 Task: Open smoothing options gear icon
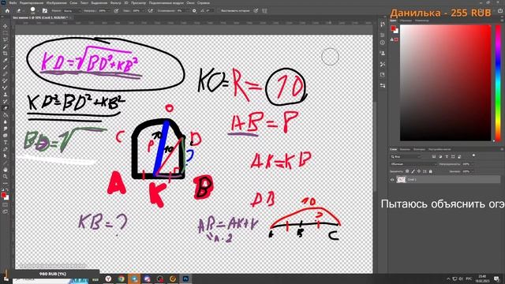[194, 10]
